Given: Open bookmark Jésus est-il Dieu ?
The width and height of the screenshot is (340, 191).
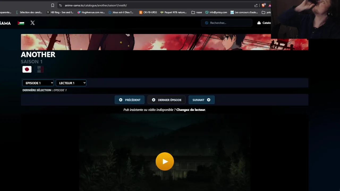Looking at the screenshot, I should tap(121, 12).
